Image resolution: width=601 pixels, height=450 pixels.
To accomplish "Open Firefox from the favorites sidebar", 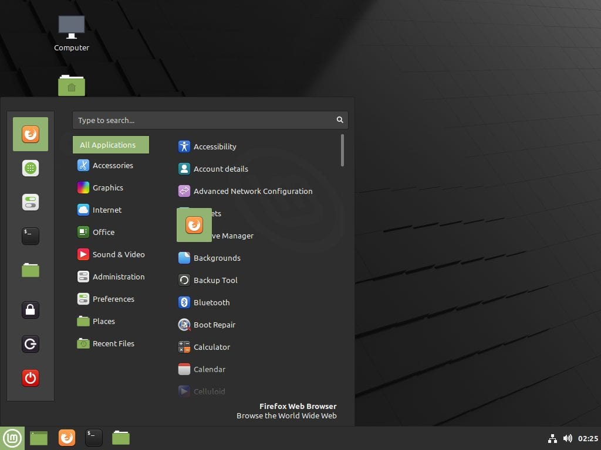I will [x=31, y=134].
